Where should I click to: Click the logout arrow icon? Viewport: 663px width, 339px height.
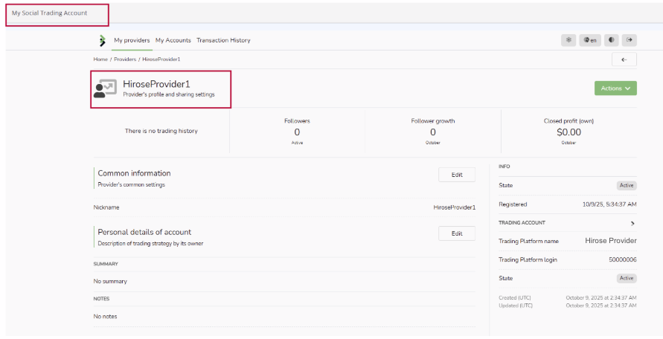coord(630,40)
